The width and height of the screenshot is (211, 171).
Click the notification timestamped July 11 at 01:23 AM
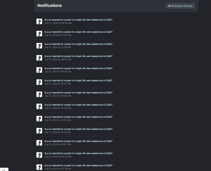(x=78, y=129)
